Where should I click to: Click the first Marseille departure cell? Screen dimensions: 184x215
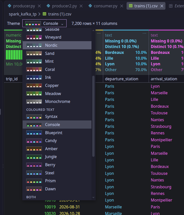pyautogui.click(x=113, y=207)
